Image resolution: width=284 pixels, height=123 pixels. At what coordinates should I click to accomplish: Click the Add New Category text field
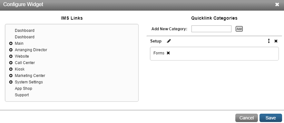click(x=211, y=29)
